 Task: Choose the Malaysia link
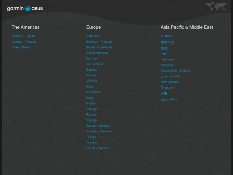(167, 65)
